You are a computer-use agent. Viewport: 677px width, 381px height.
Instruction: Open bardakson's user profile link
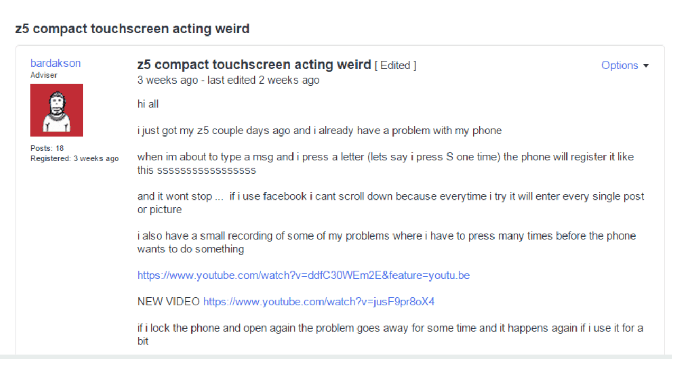pos(56,63)
